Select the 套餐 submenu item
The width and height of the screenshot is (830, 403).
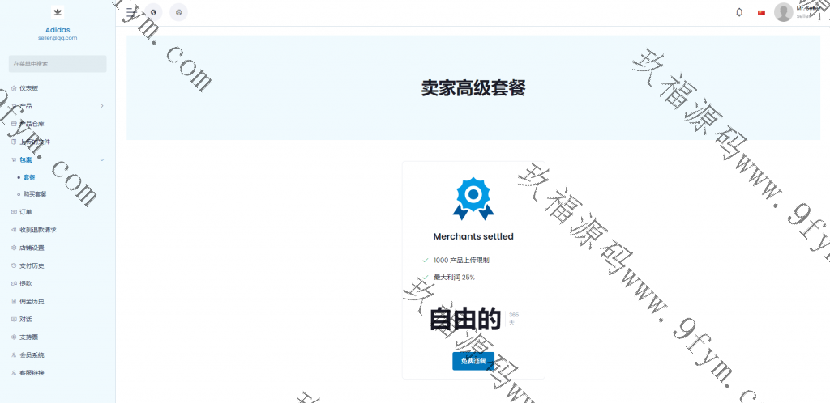29,176
